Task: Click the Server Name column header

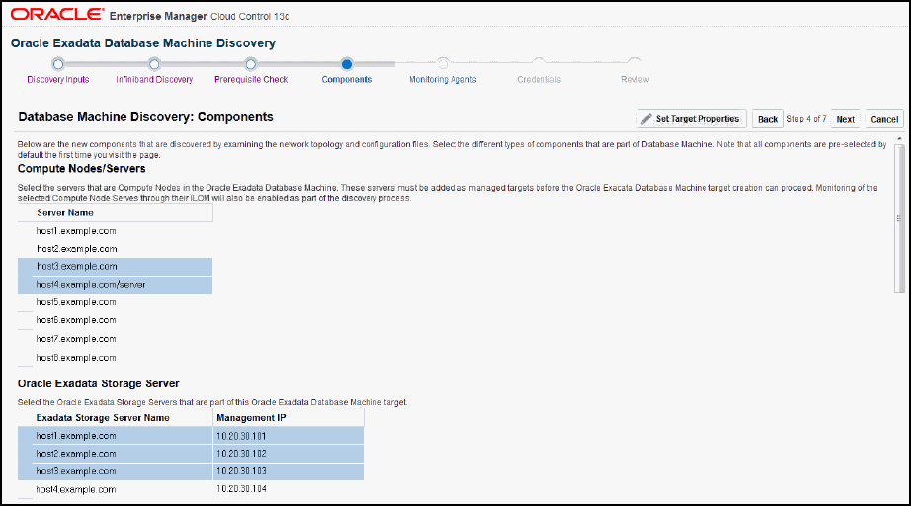Action: point(115,213)
